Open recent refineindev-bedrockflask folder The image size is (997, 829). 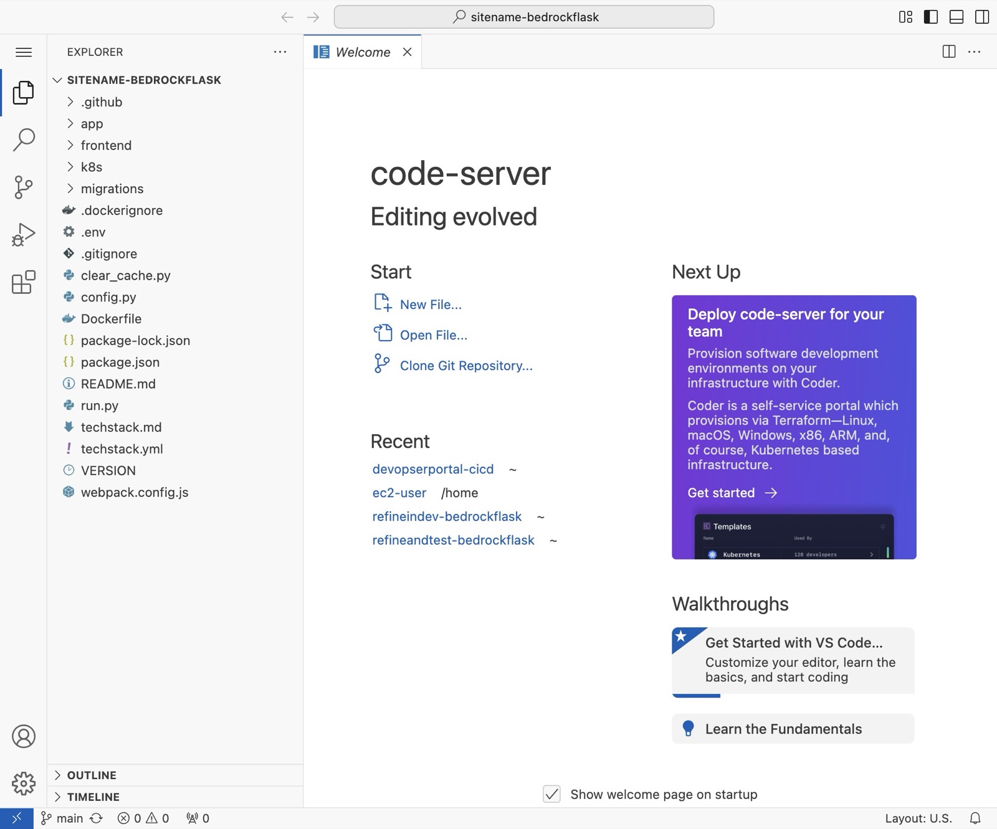tap(447, 516)
